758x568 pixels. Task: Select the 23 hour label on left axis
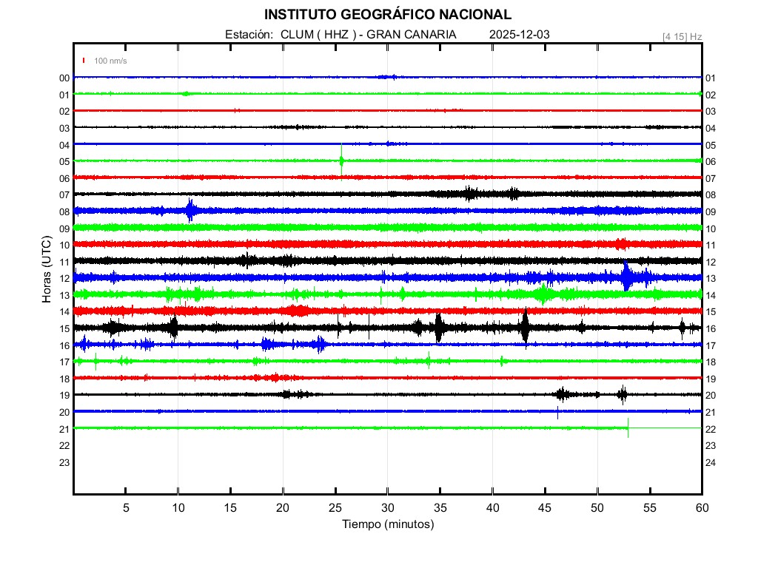[x=64, y=462]
